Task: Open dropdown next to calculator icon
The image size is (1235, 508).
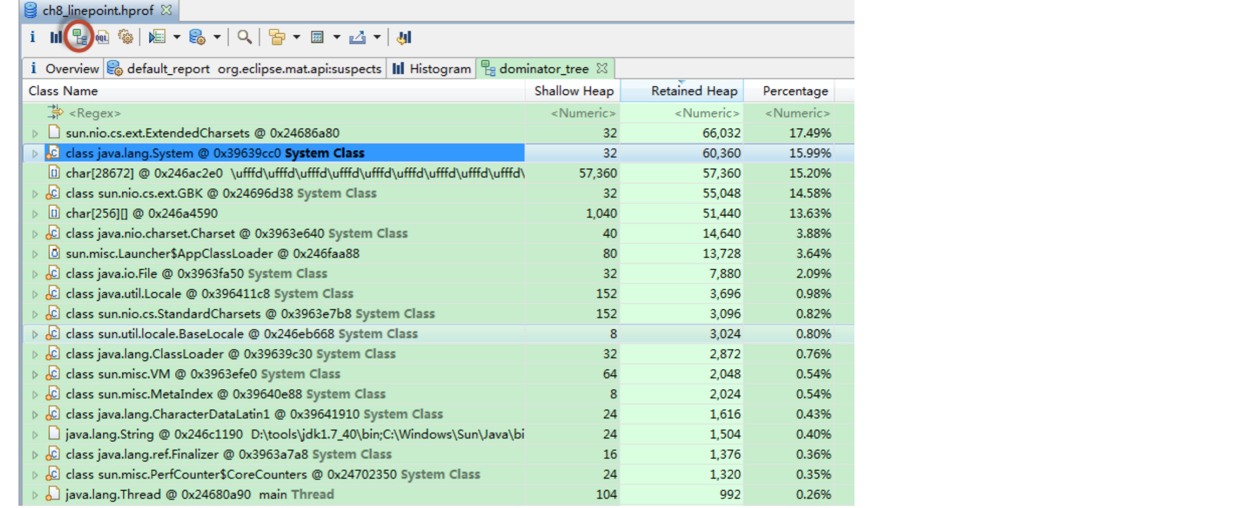Action: (336, 37)
